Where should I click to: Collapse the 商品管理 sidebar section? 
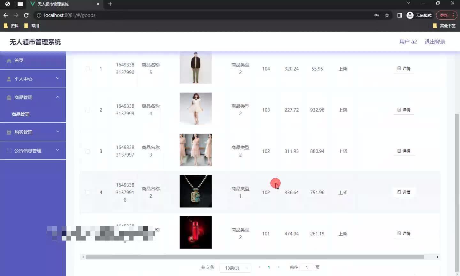(x=33, y=97)
